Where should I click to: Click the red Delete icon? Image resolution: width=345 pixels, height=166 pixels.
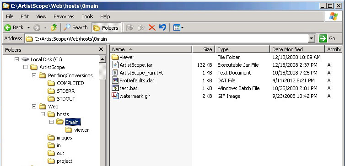click(x=152, y=27)
